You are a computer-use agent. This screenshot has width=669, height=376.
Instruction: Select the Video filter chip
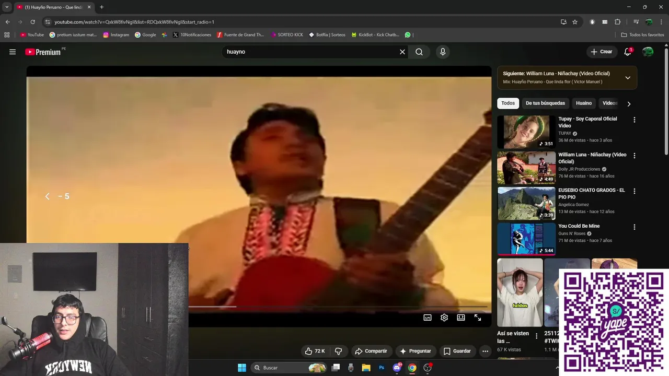tap(609, 103)
